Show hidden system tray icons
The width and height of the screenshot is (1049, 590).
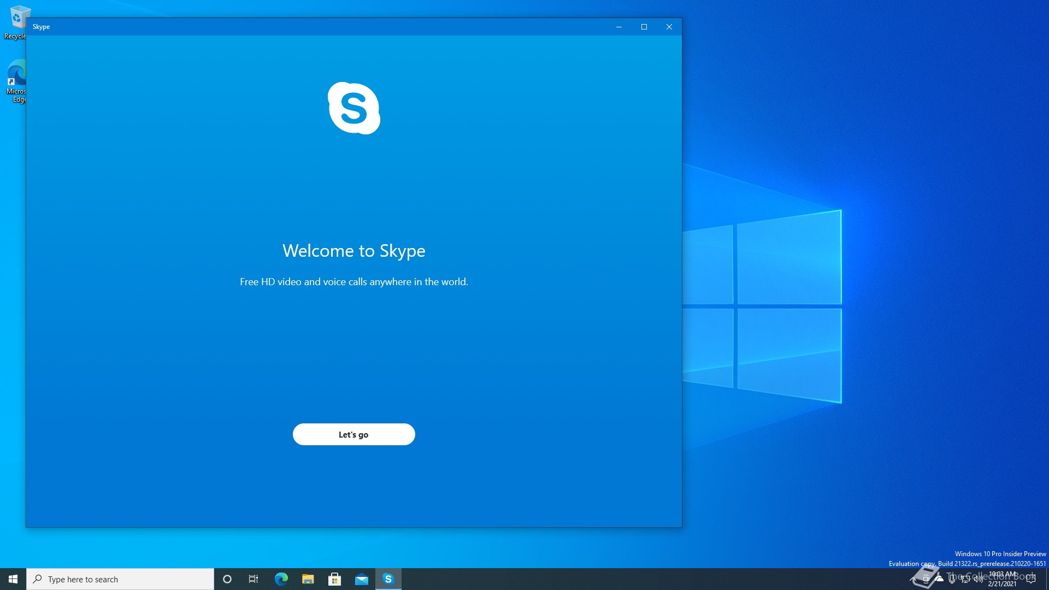click(913, 579)
